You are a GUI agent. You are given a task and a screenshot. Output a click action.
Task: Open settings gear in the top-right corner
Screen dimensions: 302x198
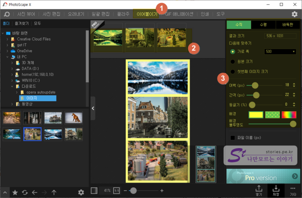294,14
